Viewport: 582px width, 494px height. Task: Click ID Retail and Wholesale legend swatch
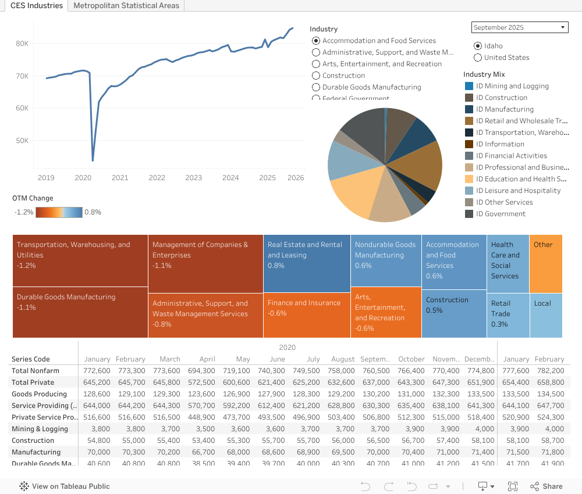click(x=469, y=121)
